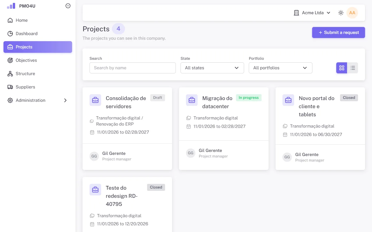Click the project count badge showing 4
372x232 pixels.
click(118, 29)
